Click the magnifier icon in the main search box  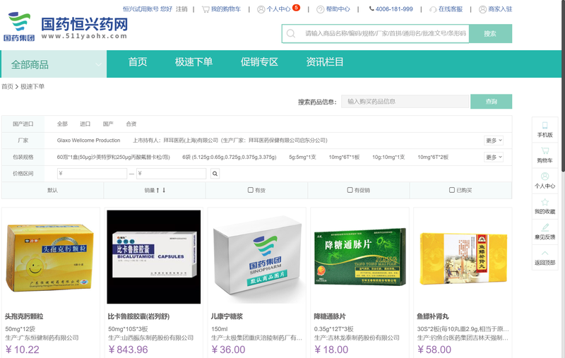[x=291, y=33]
